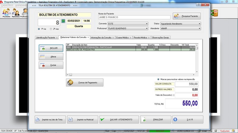Viewport: 238px width, 133px height.
Task: Open the Receita Médica tab
Action: pyautogui.click(x=141, y=38)
